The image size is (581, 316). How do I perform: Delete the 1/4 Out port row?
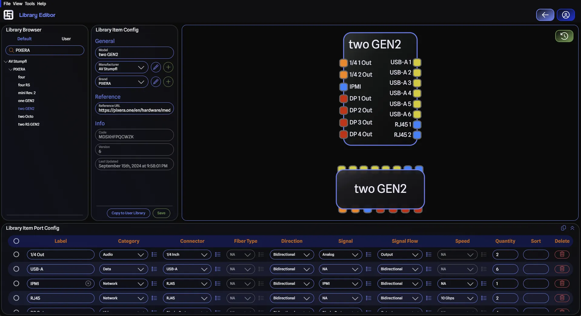[562, 255]
